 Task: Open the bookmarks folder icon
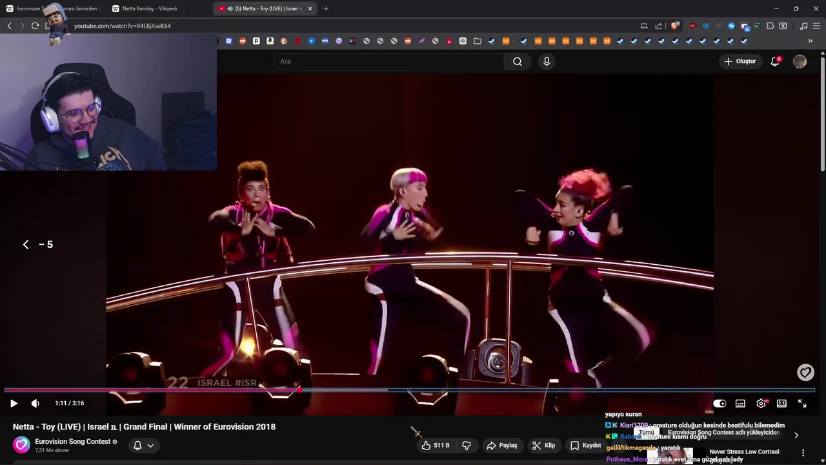click(x=478, y=41)
